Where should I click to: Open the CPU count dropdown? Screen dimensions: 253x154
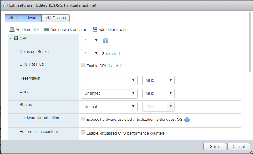pyautogui.click(x=91, y=41)
